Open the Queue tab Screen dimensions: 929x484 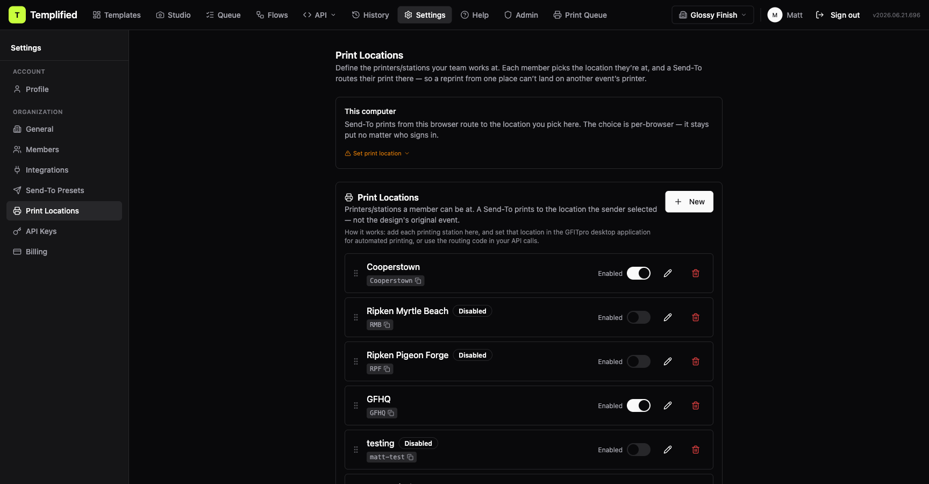click(223, 15)
